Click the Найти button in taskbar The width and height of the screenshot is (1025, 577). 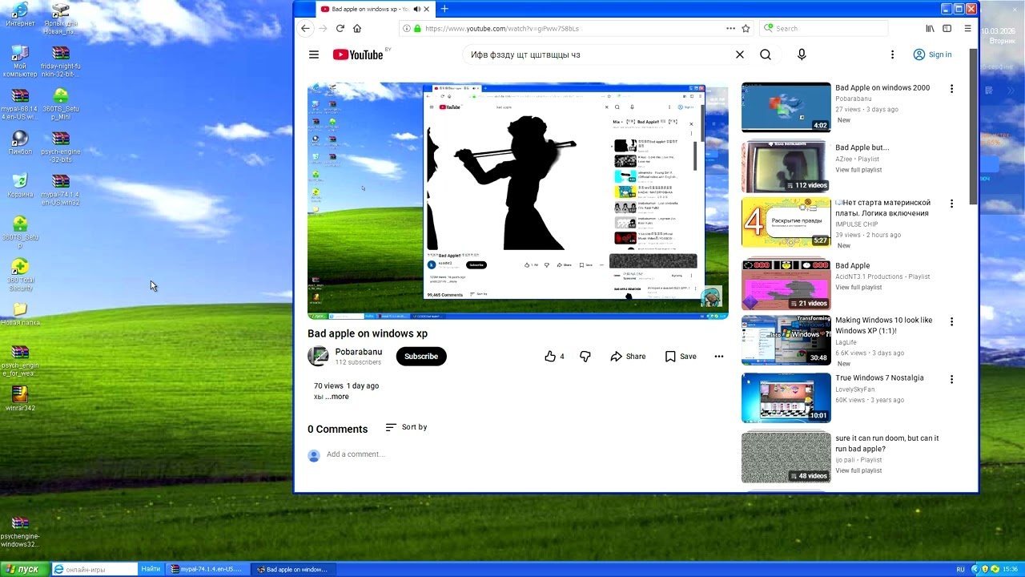point(151,569)
